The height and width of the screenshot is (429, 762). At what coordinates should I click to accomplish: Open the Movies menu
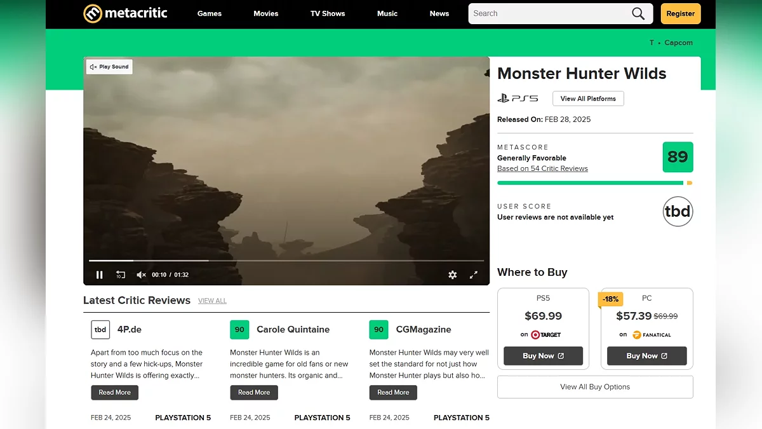(x=266, y=14)
